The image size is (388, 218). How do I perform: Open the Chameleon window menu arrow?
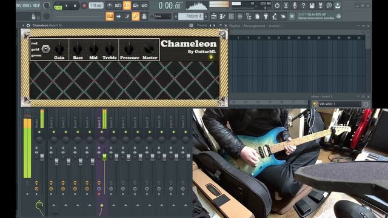coord(23,25)
